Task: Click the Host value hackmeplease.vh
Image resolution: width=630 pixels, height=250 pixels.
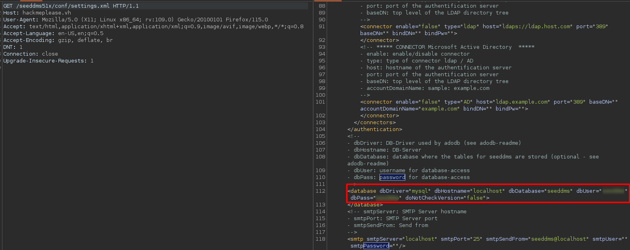Action: 46,13
